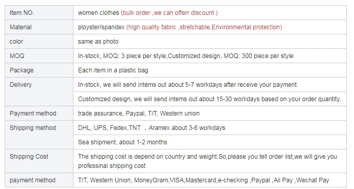Viewport: 354px width, 189px height.
Task: Click the 'color' row label
Action: coord(16,42)
